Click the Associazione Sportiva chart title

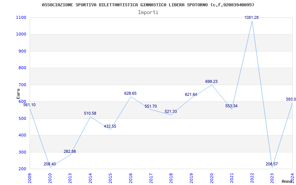click(x=148, y=5)
